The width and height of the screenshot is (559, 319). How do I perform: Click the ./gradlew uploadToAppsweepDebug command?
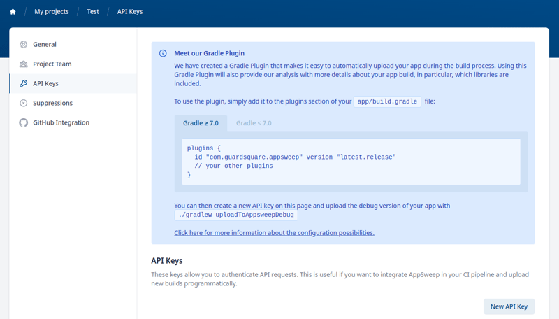236,215
